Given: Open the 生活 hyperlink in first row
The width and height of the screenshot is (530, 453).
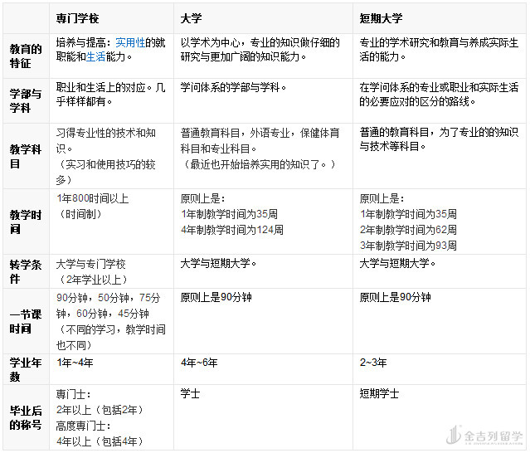Looking at the screenshot, I should pos(95,56).
